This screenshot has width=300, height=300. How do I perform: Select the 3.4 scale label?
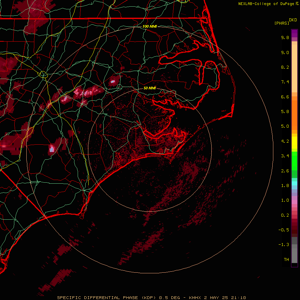pyautogui.click(x=285, y=156)
